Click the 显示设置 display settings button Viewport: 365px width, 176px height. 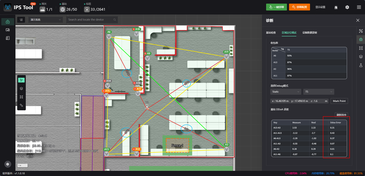tap(320, 7)
